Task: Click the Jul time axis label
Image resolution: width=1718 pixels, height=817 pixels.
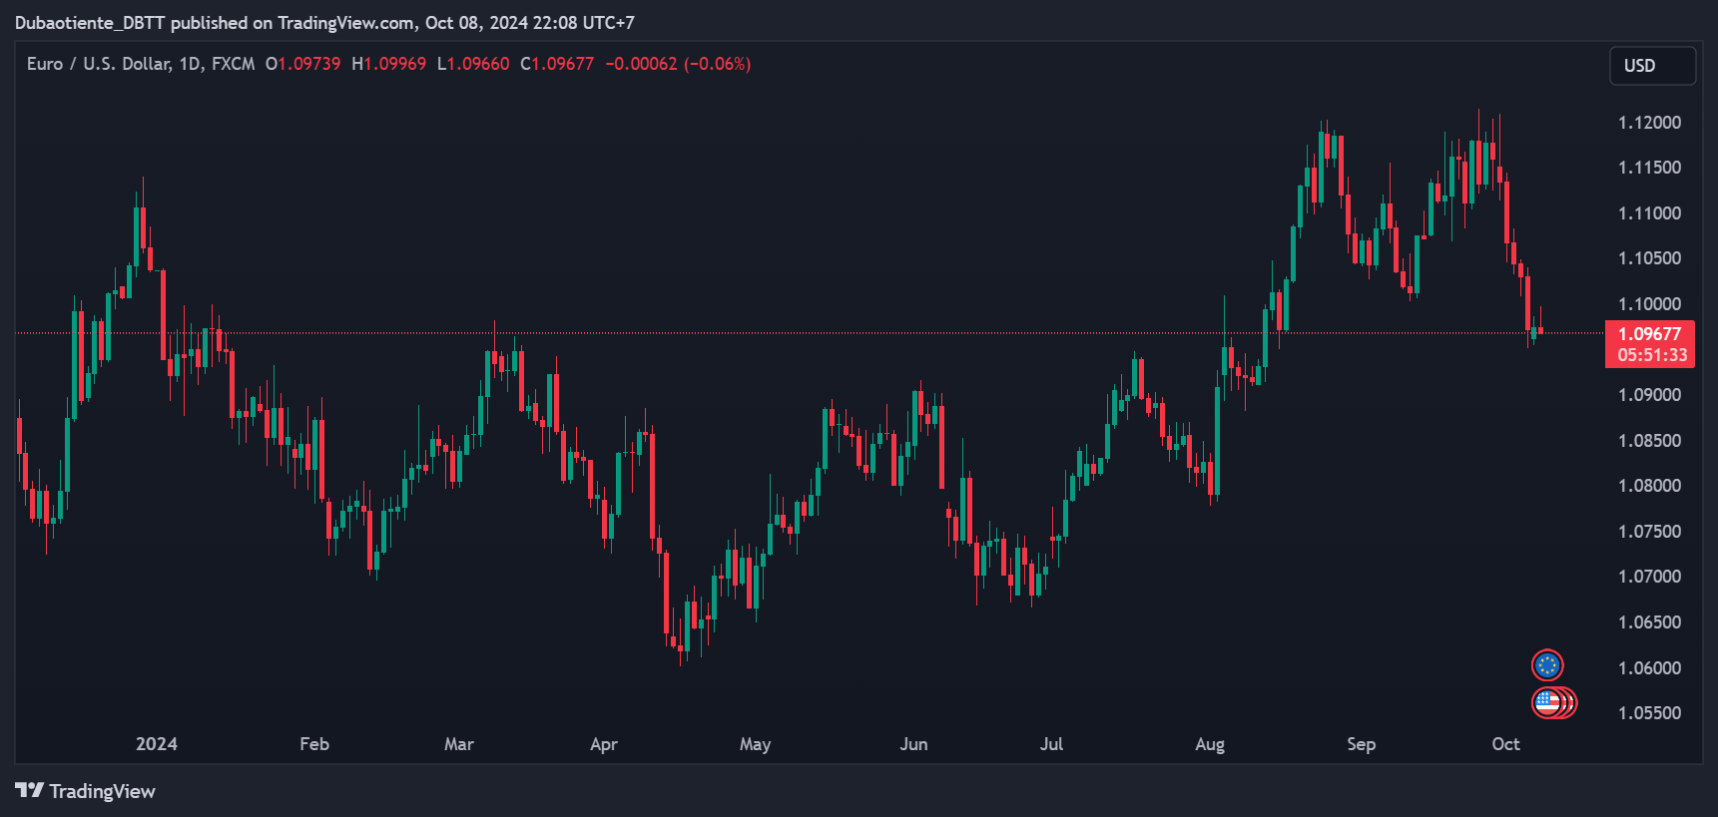Action: (x=1051, y=744)
